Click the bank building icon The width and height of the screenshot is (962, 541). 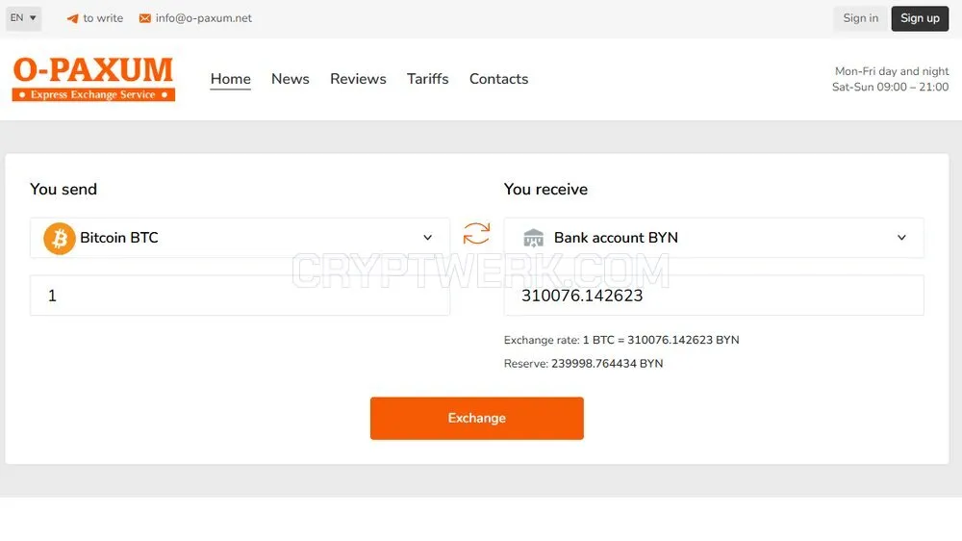tap(533, 238)
